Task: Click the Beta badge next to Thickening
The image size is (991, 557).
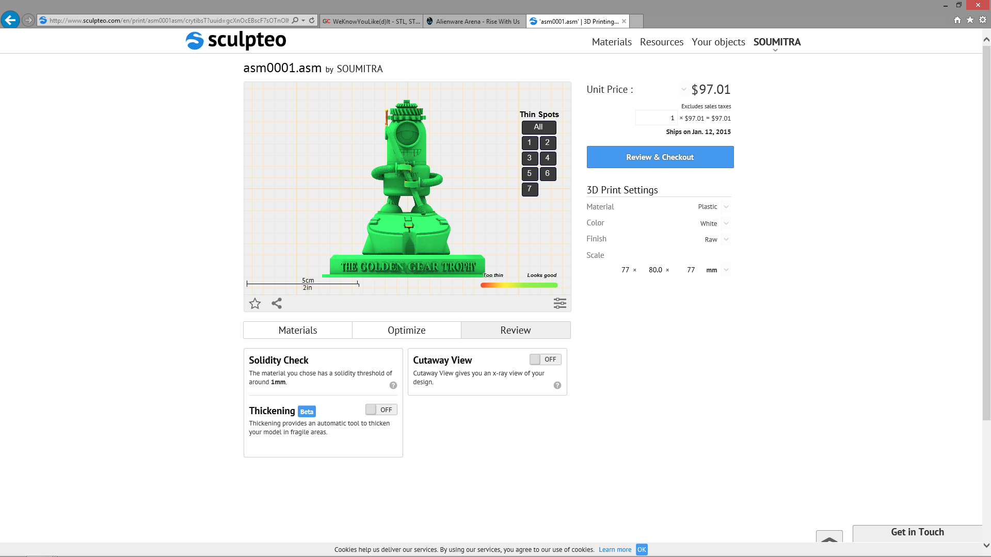Action: point(307,412)
